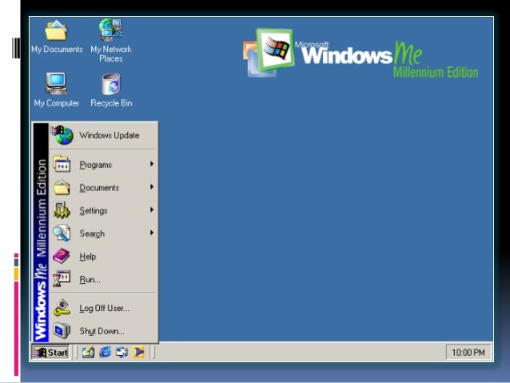The height and width of the screenshot is (383, 510).
Task: Expand the Programs submenu arrow
Action: click(x=151, y=165)
